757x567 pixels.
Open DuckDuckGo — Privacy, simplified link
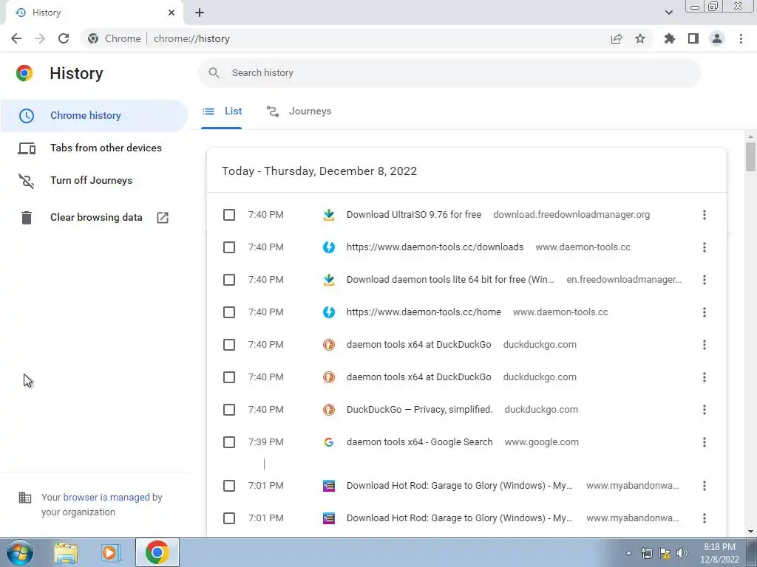pyautogui.click(x=420, y=410)
